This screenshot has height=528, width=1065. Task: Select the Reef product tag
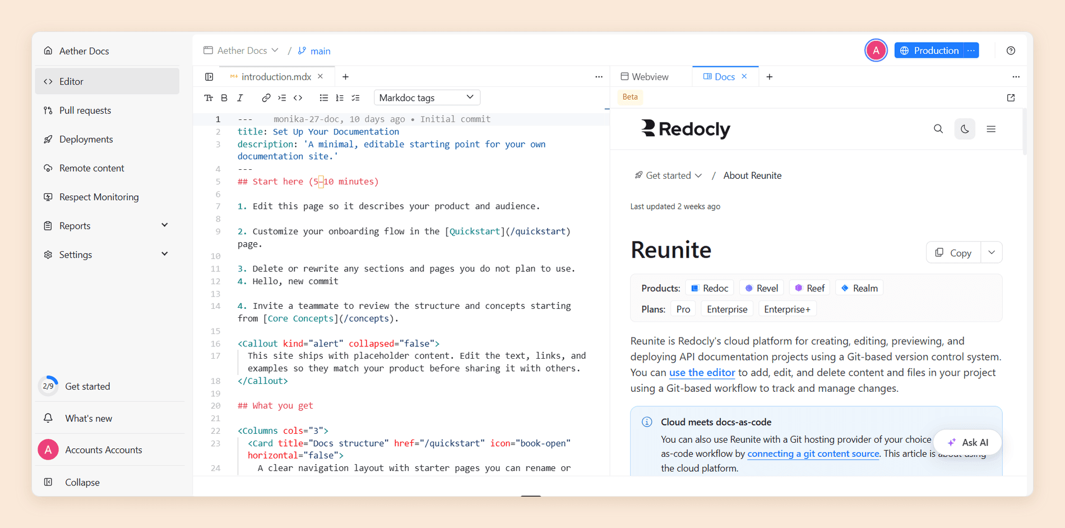click(809, 288)
